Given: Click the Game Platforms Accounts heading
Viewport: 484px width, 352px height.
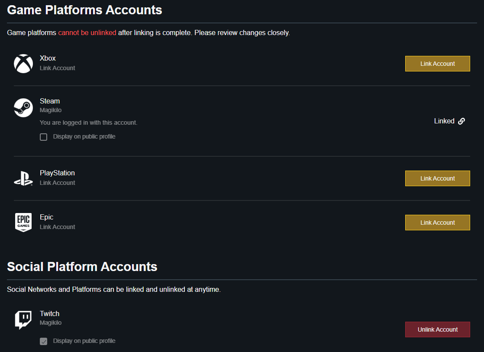Looking at the screenshot, I should (x=84, y=10).
